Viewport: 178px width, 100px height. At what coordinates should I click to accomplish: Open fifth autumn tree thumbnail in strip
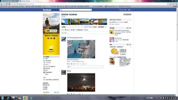(103, 22)
